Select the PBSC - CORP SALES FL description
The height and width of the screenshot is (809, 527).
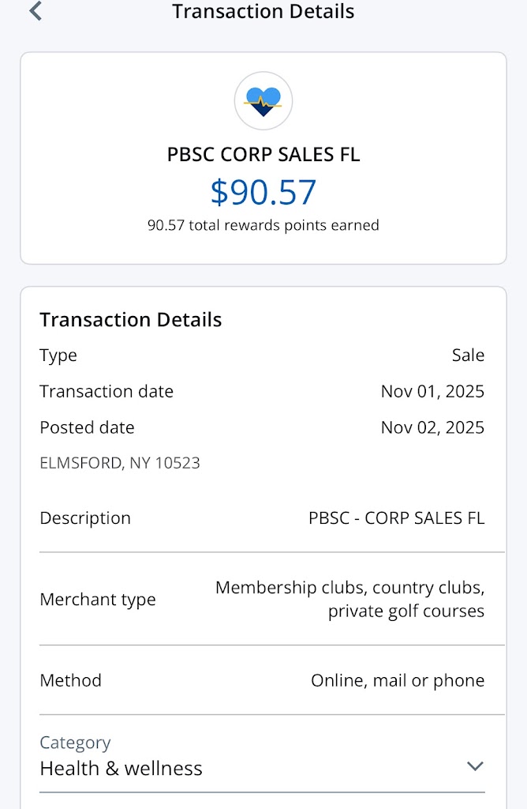[x=396, y=518]
